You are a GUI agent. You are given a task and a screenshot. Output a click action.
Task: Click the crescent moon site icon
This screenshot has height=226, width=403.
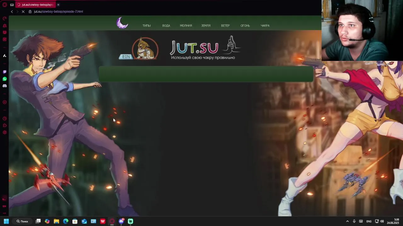[122, 23]
